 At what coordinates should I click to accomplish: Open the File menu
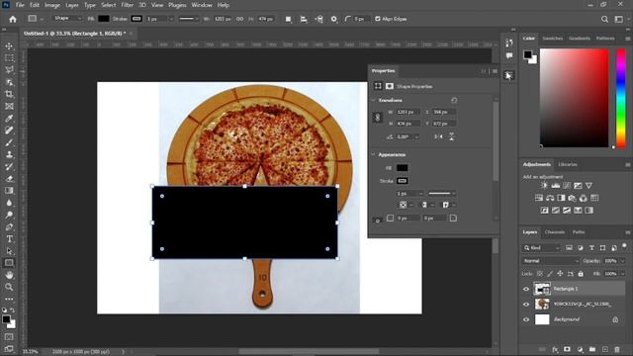(20, 5)
